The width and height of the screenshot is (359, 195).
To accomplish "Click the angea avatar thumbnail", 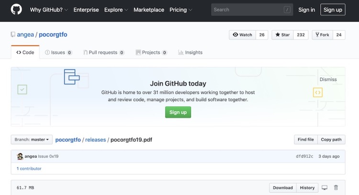I will 20,156.
